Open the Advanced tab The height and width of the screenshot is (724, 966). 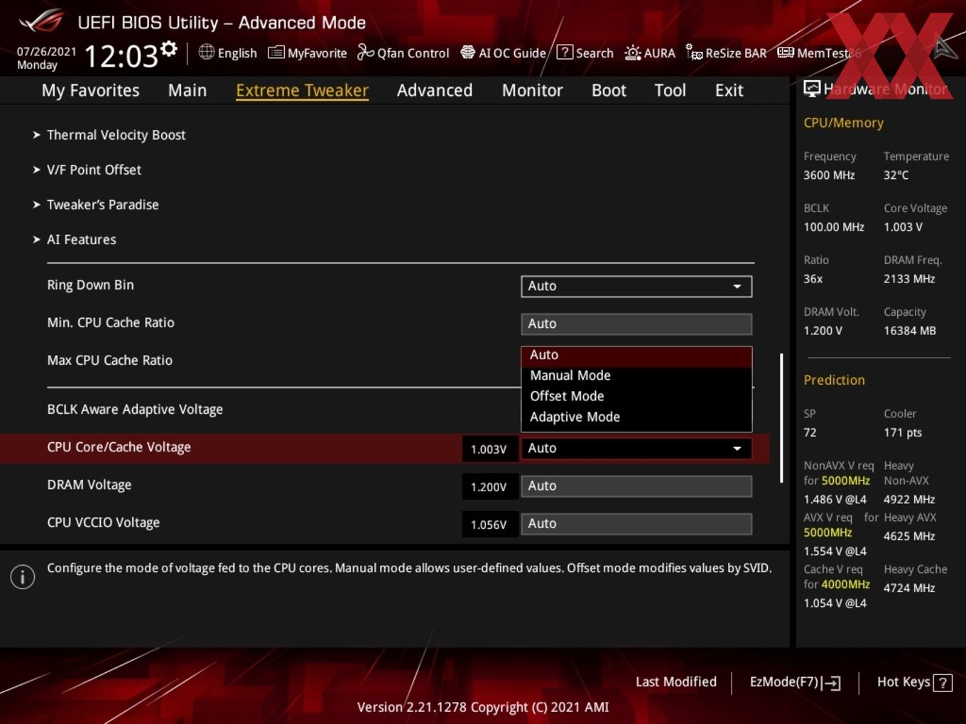click(435, 90)
